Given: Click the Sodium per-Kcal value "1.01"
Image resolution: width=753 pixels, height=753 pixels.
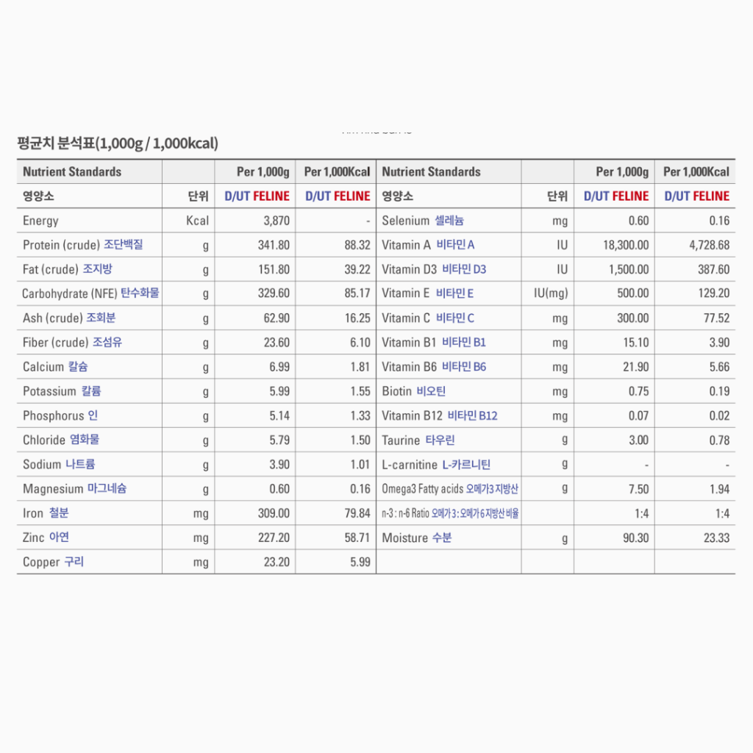Looking at the screenshot, I should pos(360,465).
